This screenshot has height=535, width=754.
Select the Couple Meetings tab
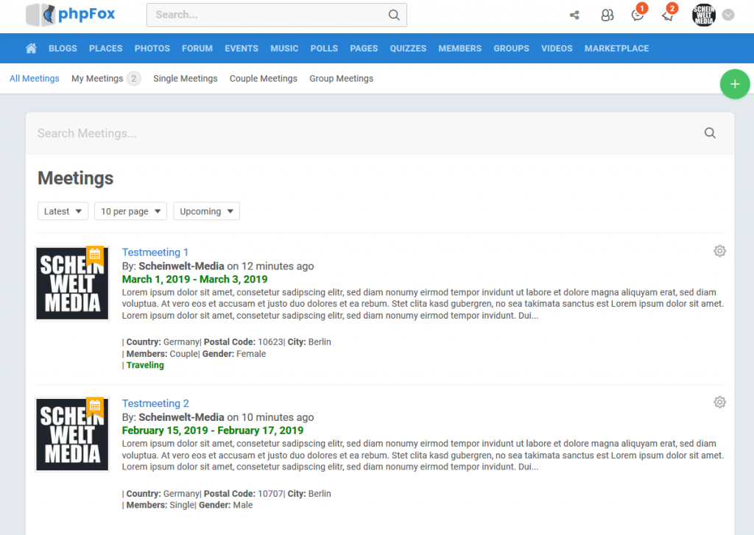tap(263, 79)
